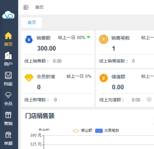
Task: Click the yellow diamond 会员新增 icon
Action: tap(29, 78)
